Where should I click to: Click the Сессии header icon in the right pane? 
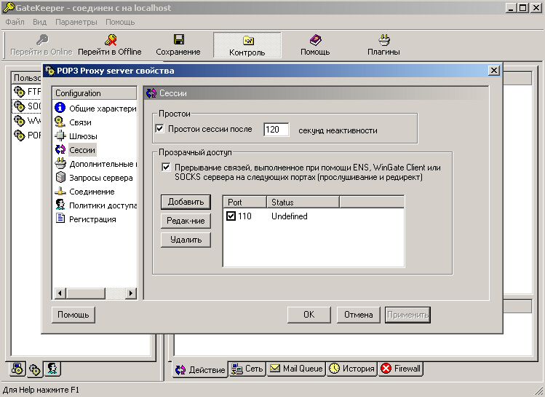pos(151,93)
